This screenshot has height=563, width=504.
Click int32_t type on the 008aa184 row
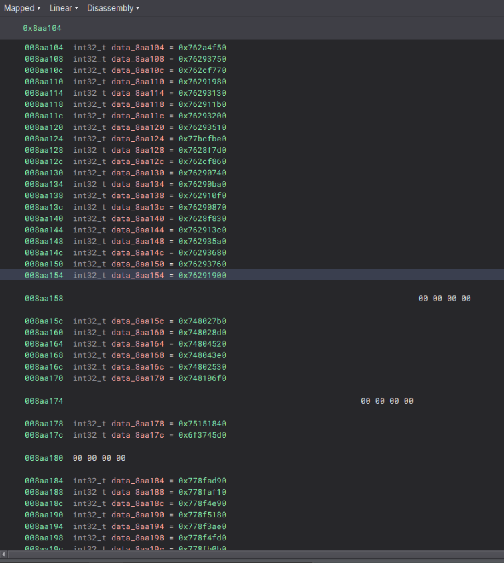(x=90, y=481)
